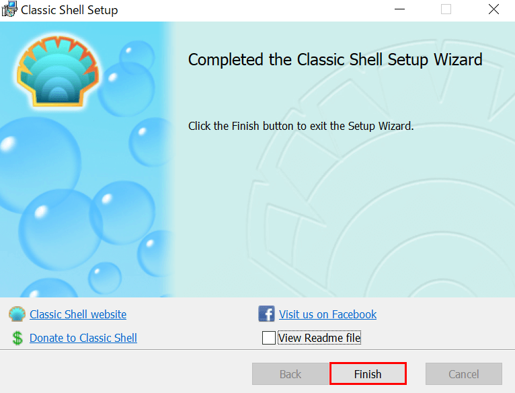Click the greyed-out Cancel button
Image resolution: width=515 pixels, height=393 pixels.
pos(464,374)
